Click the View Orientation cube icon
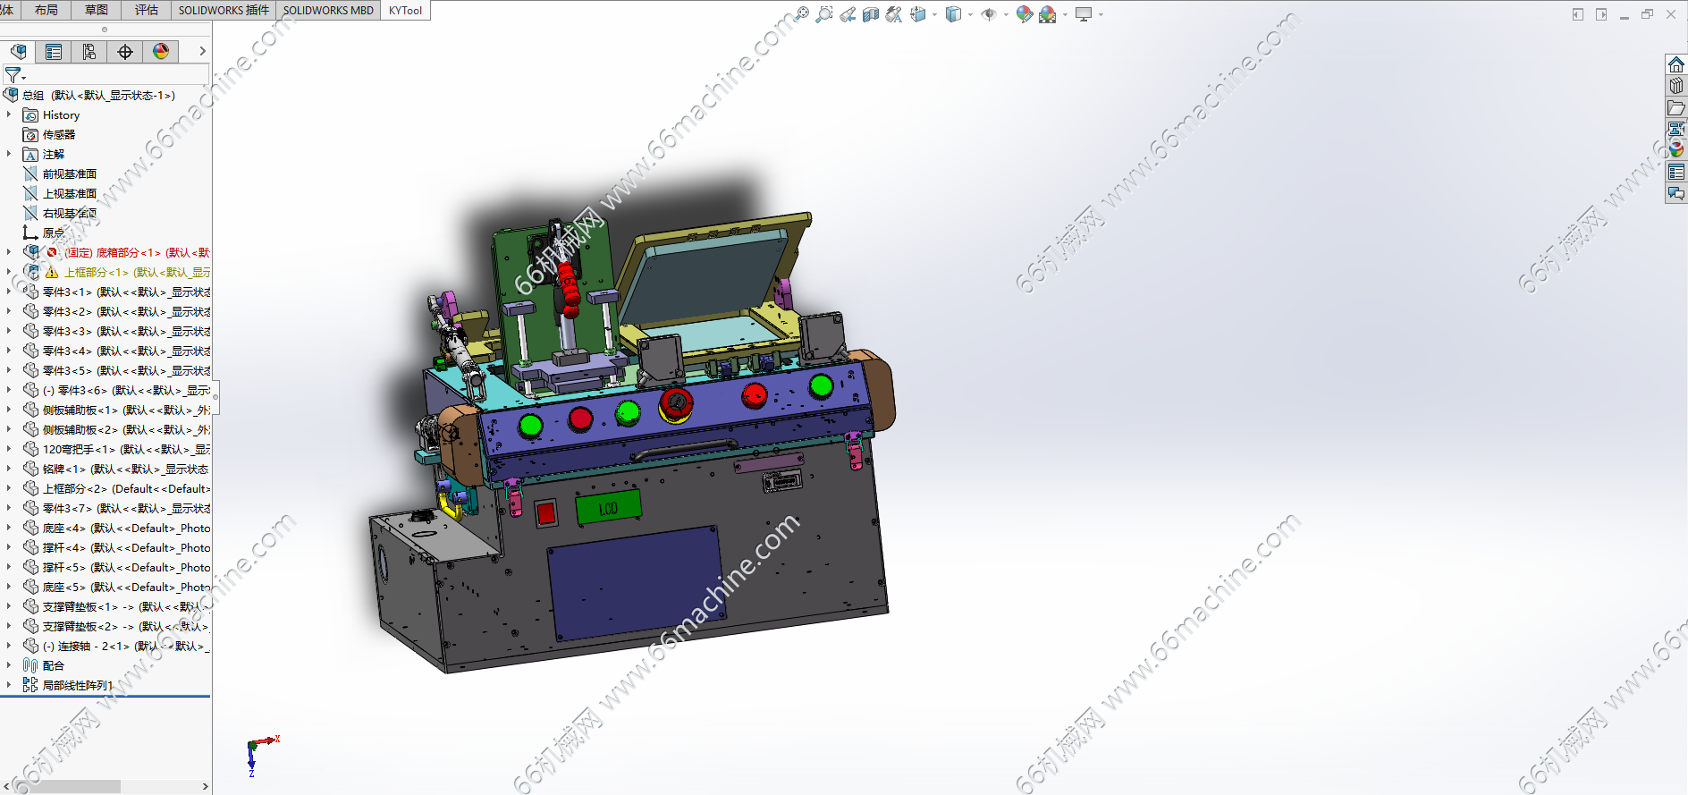1688x795 pixels. [918, 14]
